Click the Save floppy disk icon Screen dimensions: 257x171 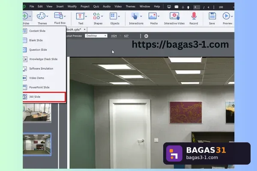tap(212, 16)
